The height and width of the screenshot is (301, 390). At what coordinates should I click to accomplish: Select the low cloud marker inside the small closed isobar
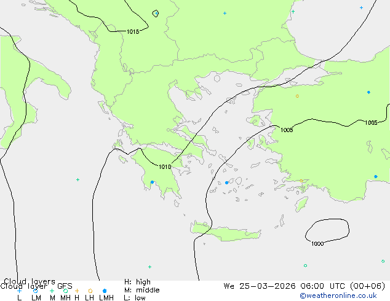click(x=156, y=13)
